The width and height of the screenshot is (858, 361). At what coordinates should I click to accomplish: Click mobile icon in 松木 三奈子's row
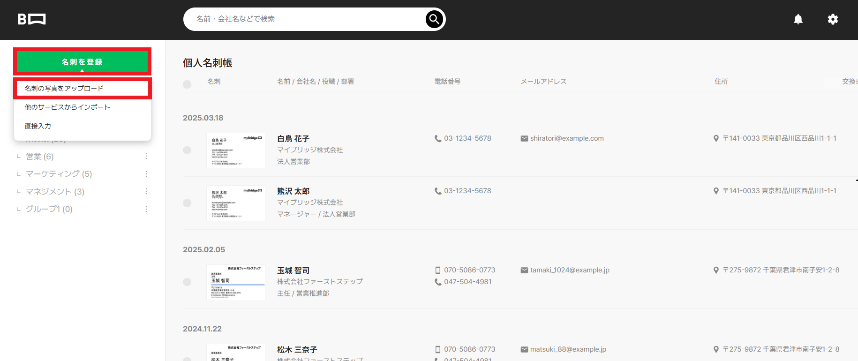pos(438,349)
